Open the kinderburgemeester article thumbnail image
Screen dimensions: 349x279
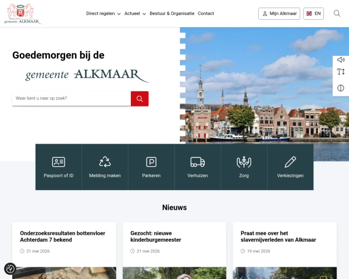pyautogui.click(x=174, y=273)
